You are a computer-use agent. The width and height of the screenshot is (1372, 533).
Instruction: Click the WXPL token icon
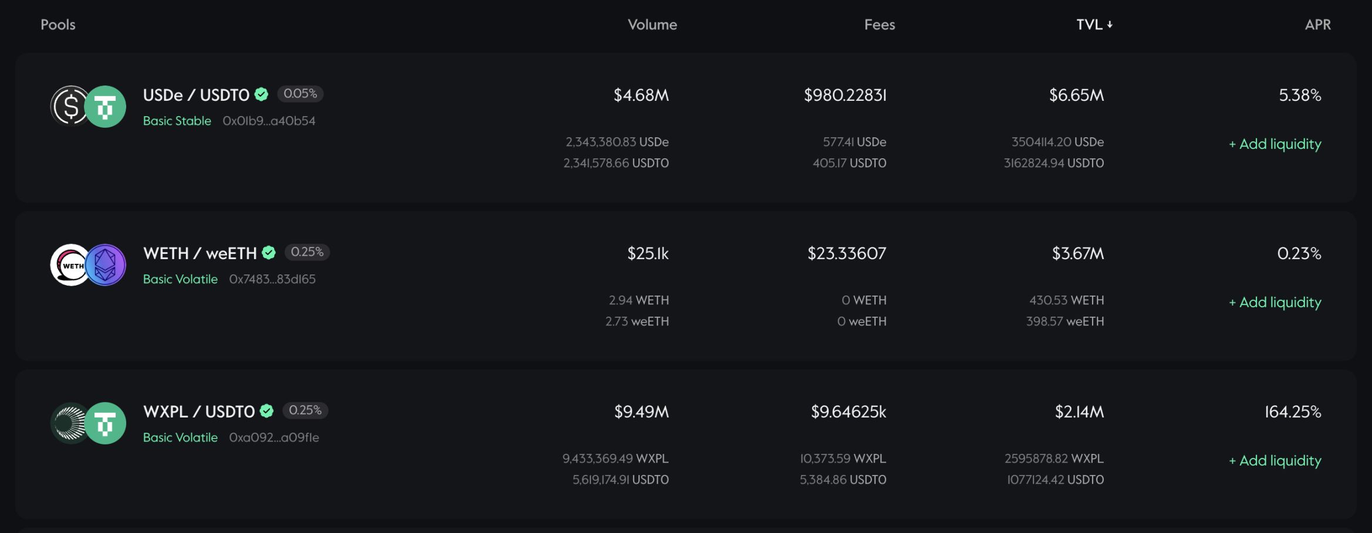click(x=69, y=423)
